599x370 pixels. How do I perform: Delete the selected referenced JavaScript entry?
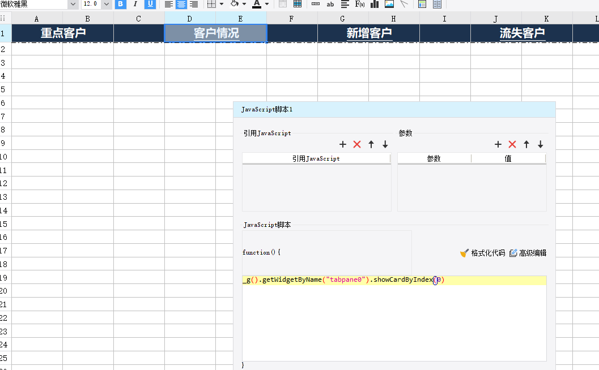(x=357, y=144)
